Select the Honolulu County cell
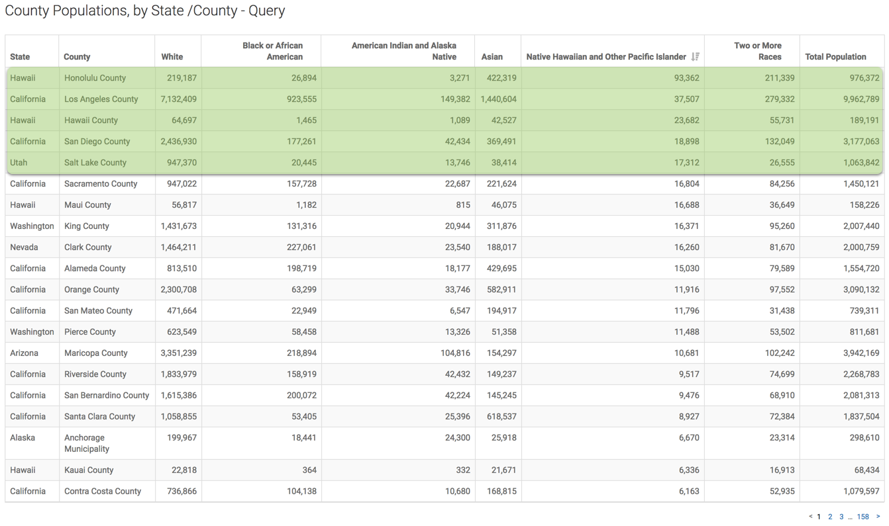Viewport: 889px width, 526px height. pos(95,78)
